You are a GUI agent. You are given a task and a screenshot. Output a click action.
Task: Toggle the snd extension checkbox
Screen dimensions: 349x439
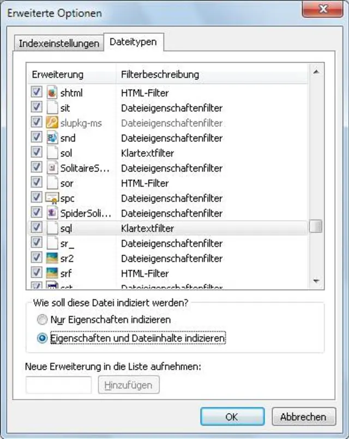pos(37,137)
